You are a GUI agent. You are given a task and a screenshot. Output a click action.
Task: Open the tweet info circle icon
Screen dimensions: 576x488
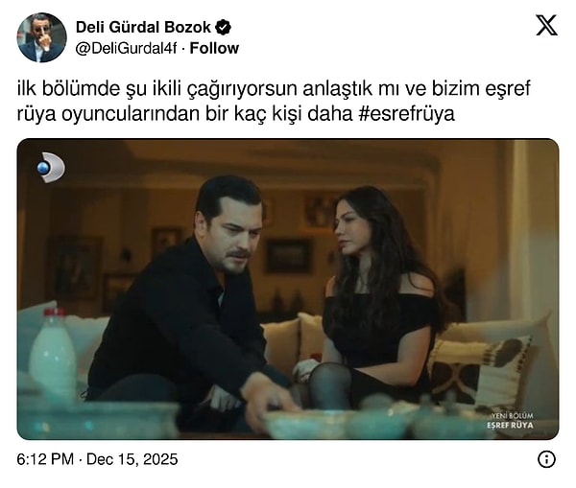point(546,459)
